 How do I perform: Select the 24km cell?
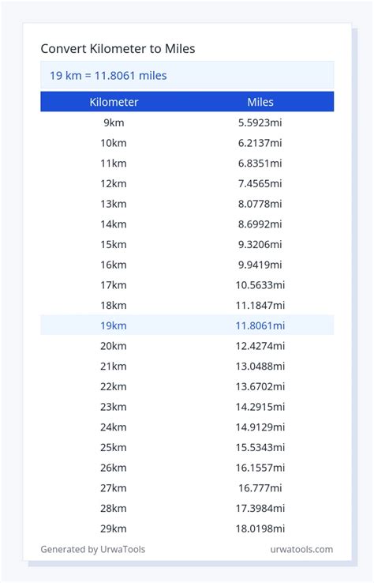[114, 427]
